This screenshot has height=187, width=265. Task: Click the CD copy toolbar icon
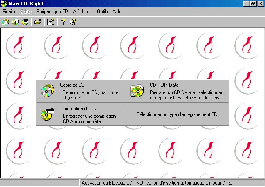pyautogui.click(x=5, y=22)
